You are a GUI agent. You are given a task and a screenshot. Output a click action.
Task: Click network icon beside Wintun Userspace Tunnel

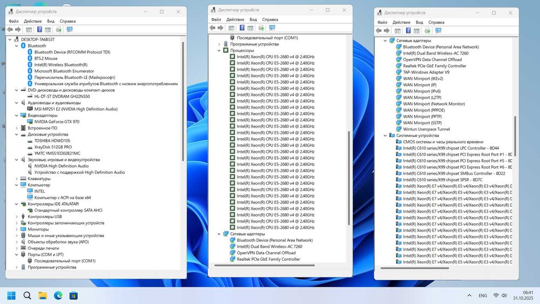pyautogui.click(x=399, y=129)
